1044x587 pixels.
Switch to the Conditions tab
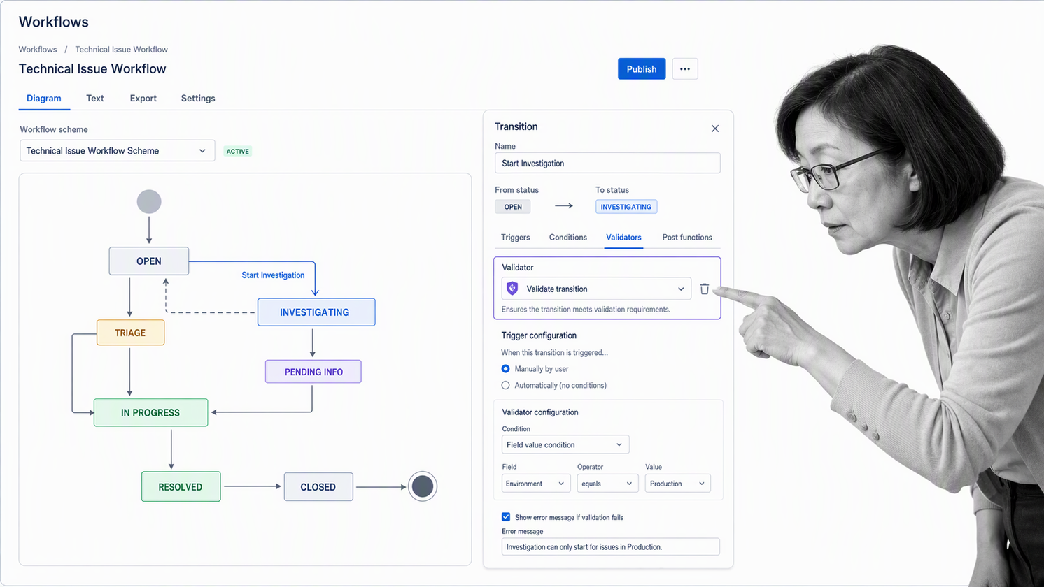(568, 238)
